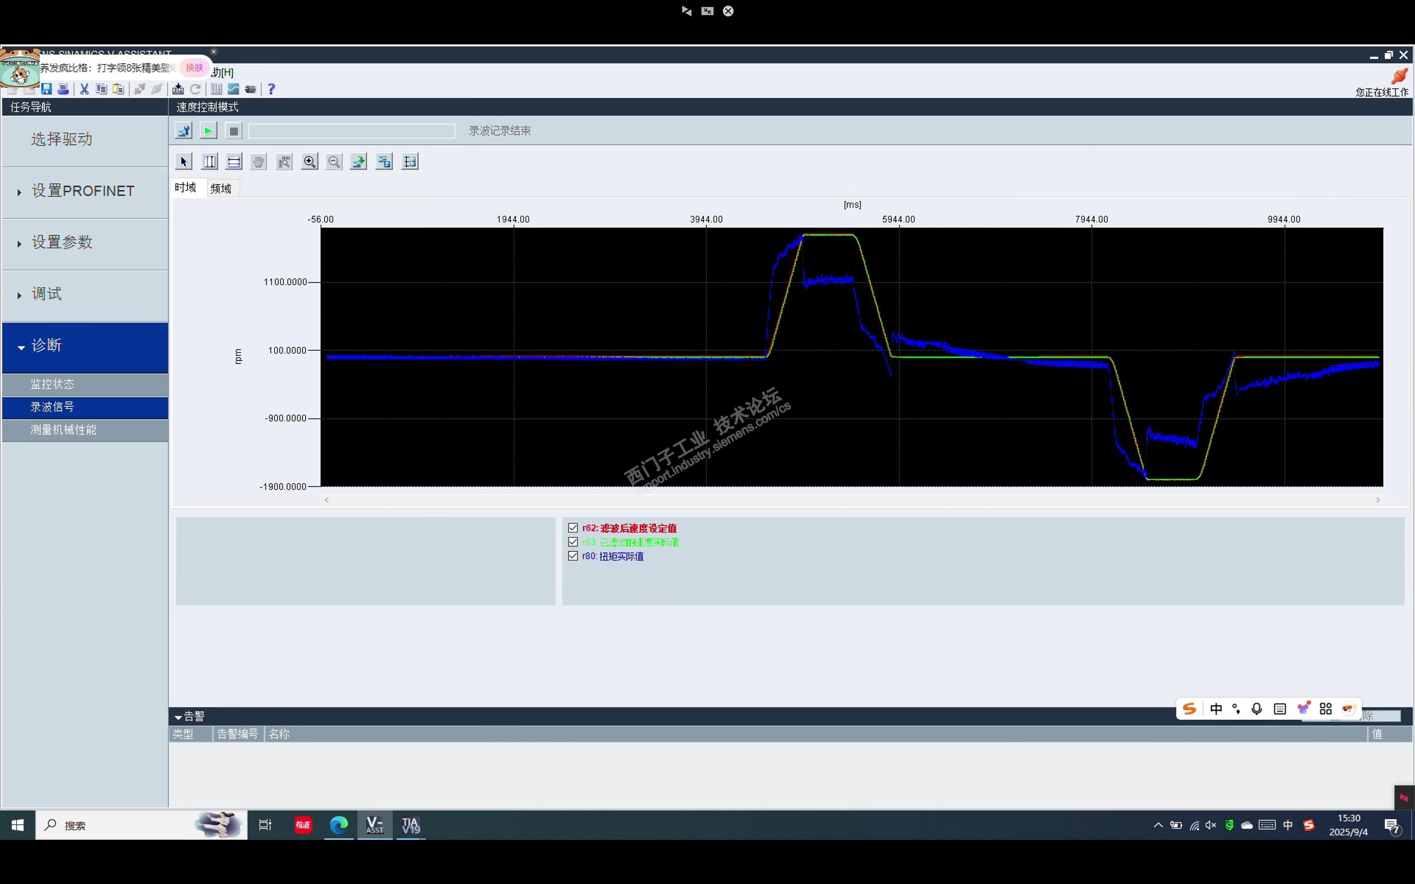The height and width of the screenshot is (884, 1415).
Task: Open 测量机械性能 page
Action: pos(63,430)
